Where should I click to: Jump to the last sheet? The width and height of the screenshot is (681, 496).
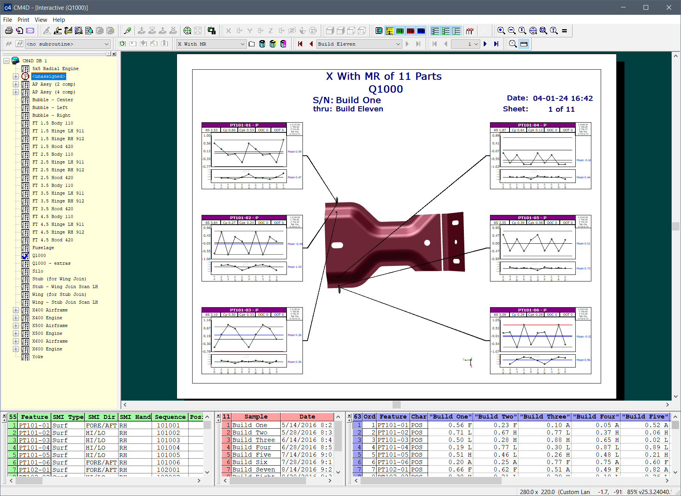pos(496,44)
